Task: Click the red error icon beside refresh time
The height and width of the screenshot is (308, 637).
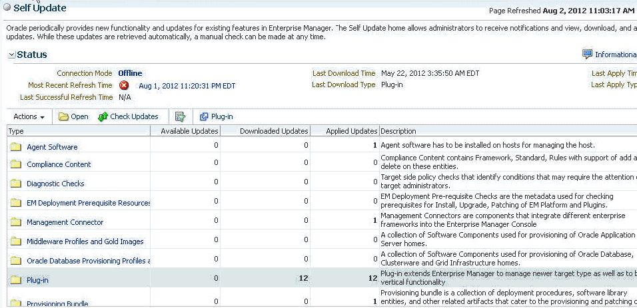Action: click(124, 86)
